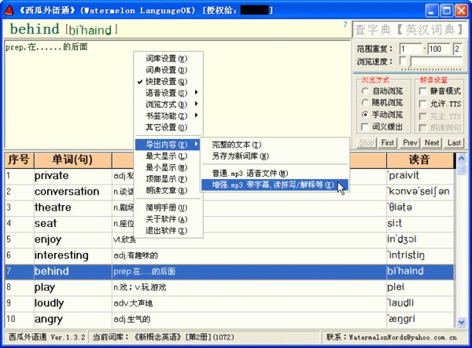The width and height of the screenshot is (472, 348).
Task: Toggle the checked 快捷设置 menu item
Action: click(168, 82)
